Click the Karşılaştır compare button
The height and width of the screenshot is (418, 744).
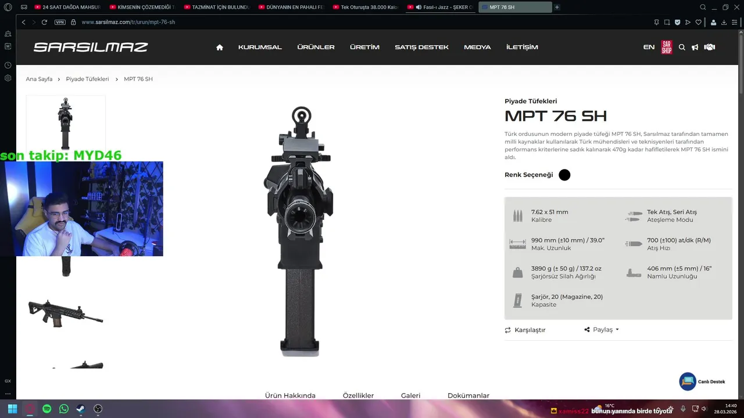tap(525, 330)
